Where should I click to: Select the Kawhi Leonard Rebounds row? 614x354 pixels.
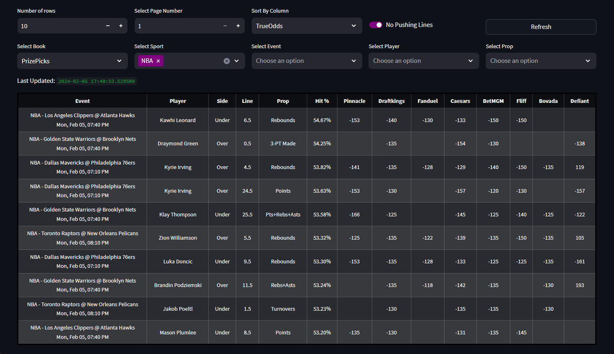pos(205,120)
